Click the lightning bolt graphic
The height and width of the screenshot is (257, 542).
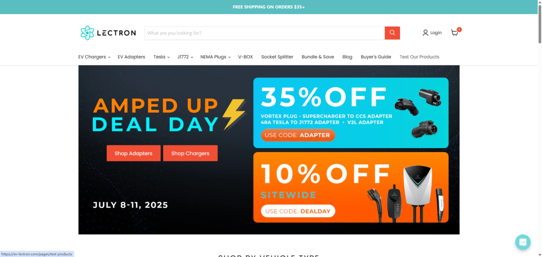[x=234, y=114]
